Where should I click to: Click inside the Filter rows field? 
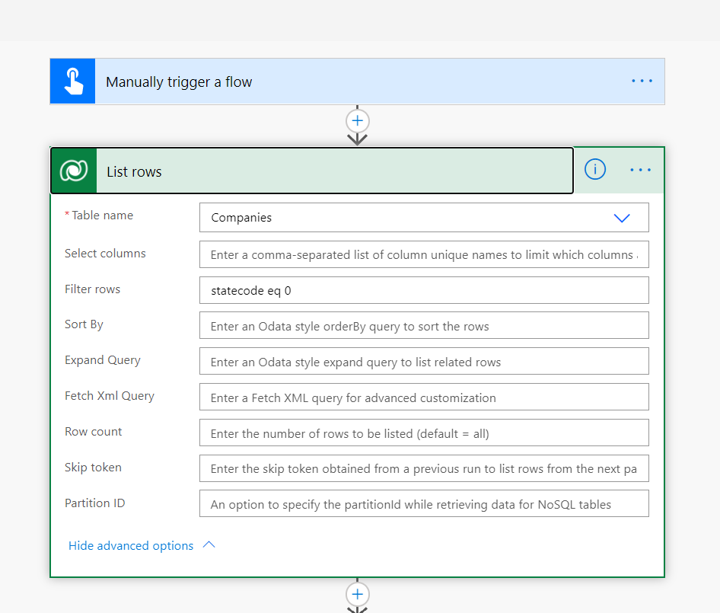pos(423,290)
